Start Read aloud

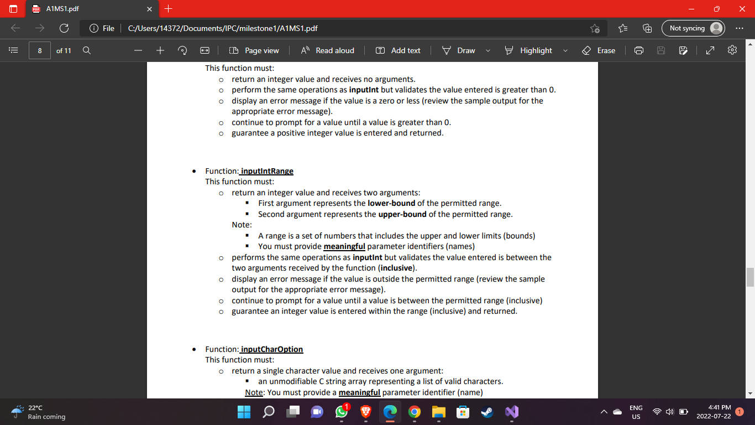click(328, 50)
